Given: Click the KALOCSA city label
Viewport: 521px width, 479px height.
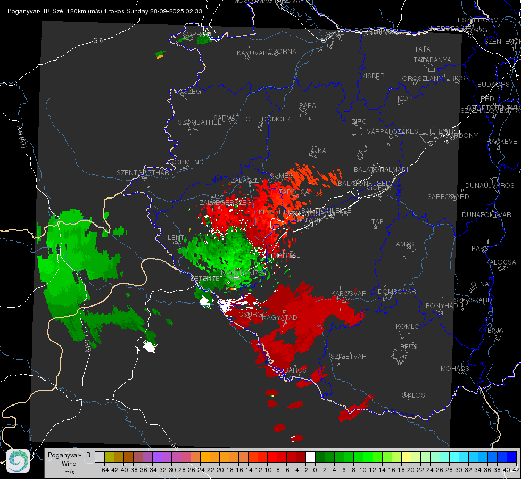Looking at the screenshot, I should tap(500, 262).
